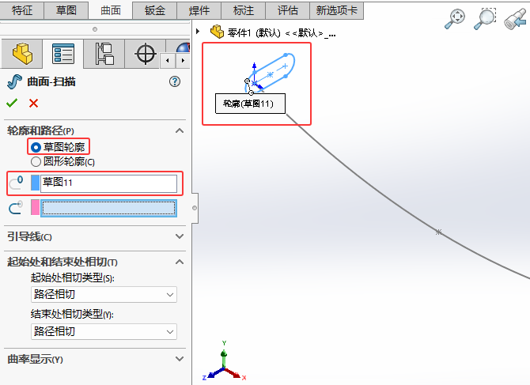This screenshot has height=385, width=530.
Task: Open the 起始处相切类型 dropdown
Action: coord(104,295)
